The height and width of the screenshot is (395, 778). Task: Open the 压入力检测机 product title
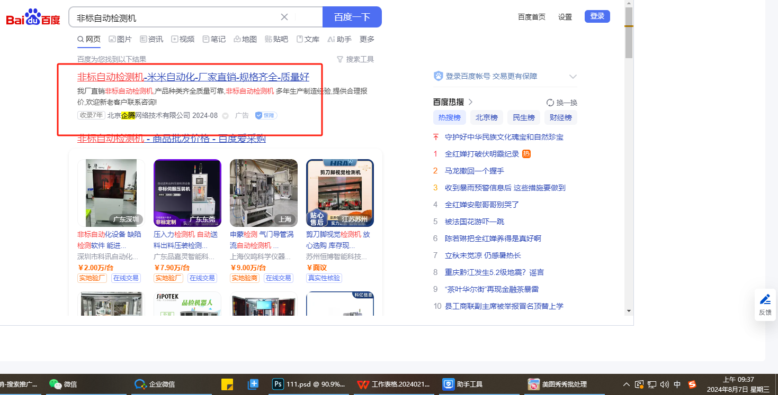click(x=185, y=240)
